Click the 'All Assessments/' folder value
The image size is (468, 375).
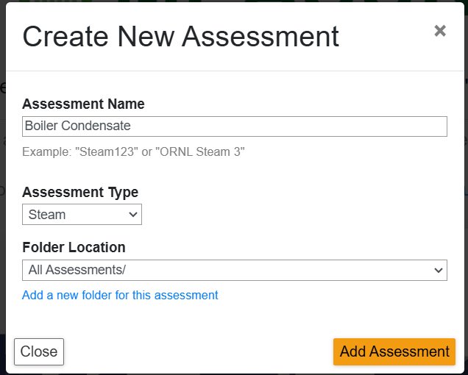(77, 270)
